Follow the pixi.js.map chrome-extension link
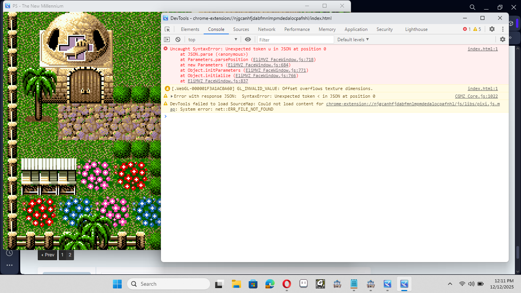521x293 pixels. coord(413,104)
